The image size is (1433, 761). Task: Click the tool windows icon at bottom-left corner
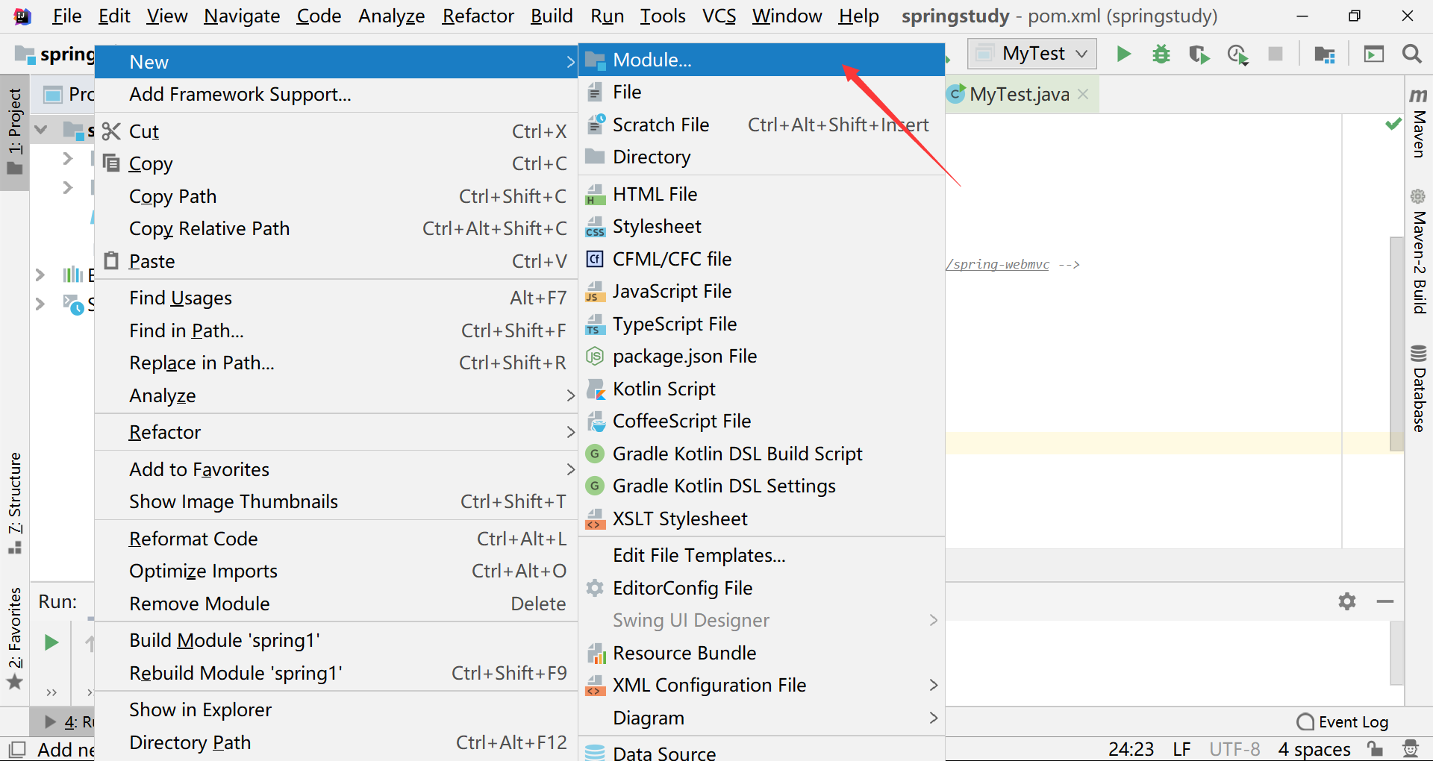click(16, 748)
